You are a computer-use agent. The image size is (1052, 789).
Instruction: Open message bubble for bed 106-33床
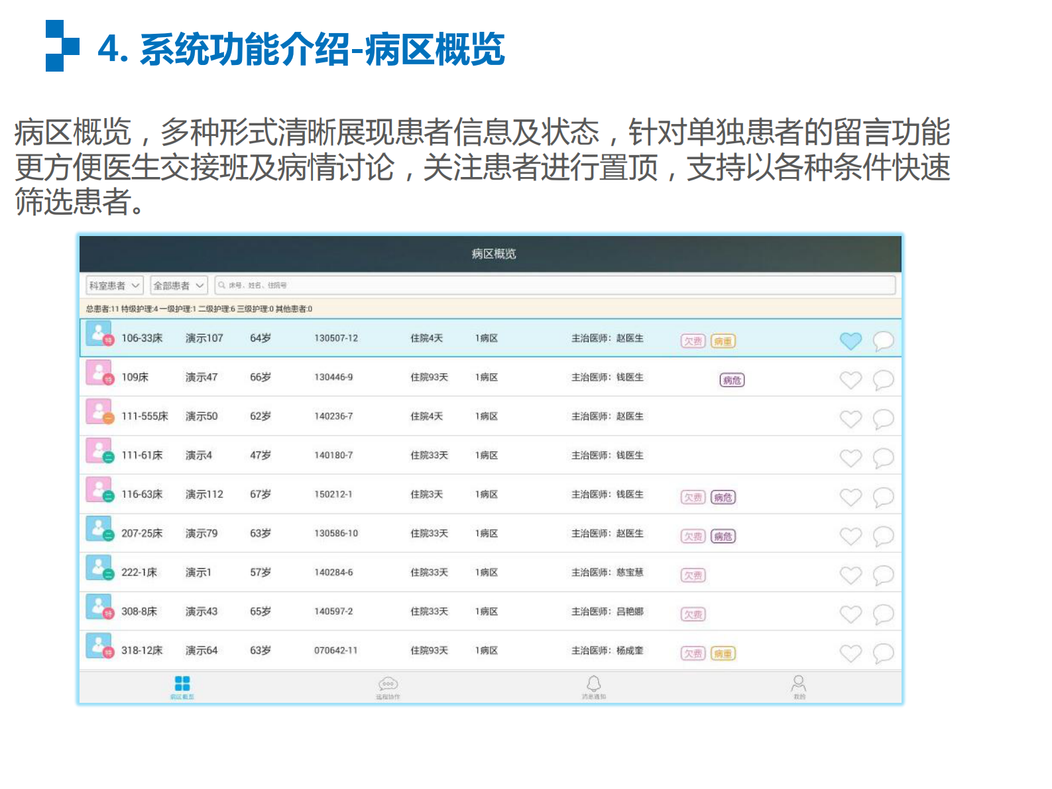pos(883,341)
